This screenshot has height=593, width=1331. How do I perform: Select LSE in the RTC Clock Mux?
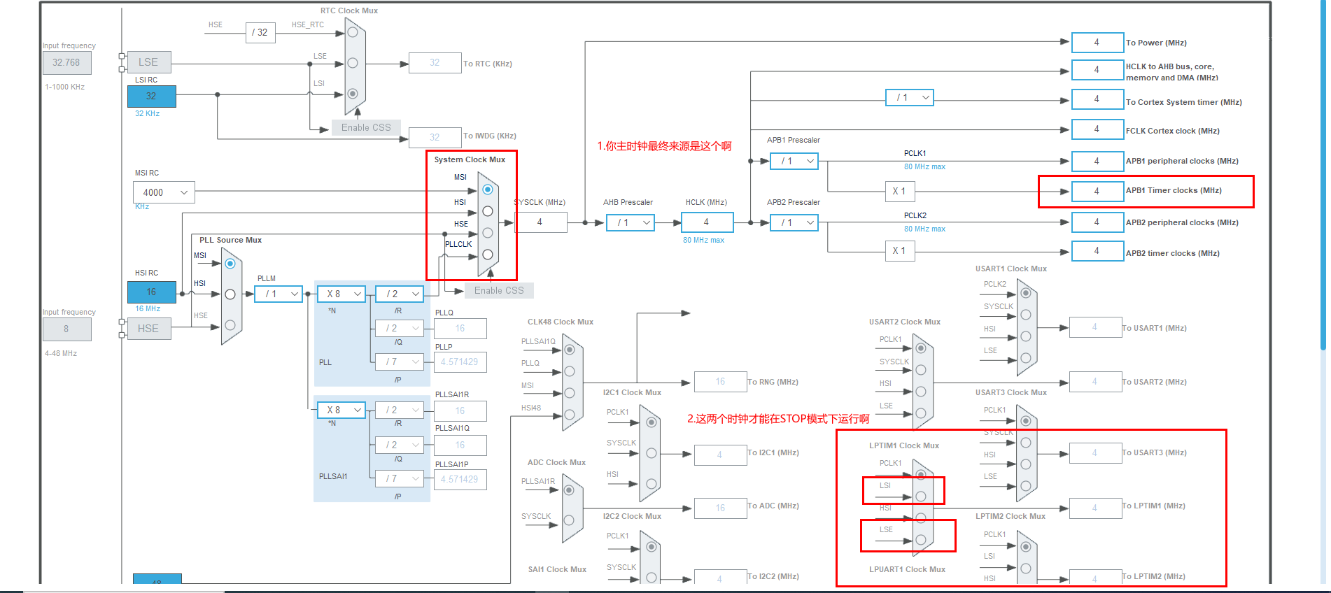353,63
